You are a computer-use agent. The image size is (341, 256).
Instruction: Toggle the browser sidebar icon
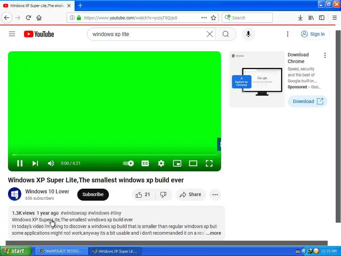322,18
